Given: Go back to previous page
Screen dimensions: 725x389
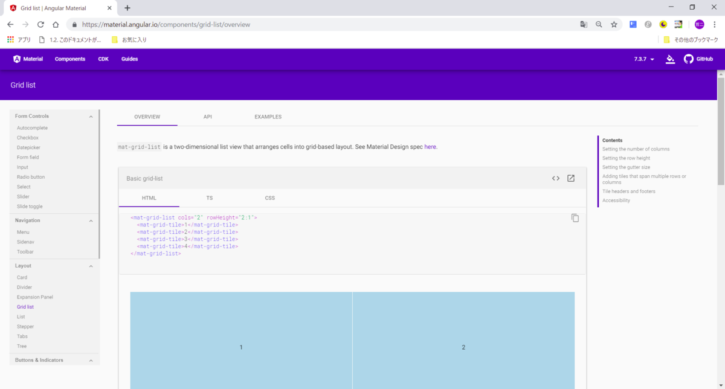Looking at the screenshot, I should [10, 25].
